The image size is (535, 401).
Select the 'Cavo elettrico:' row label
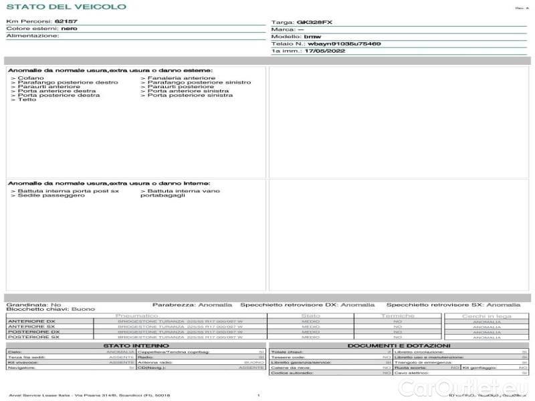coord(412,373)
